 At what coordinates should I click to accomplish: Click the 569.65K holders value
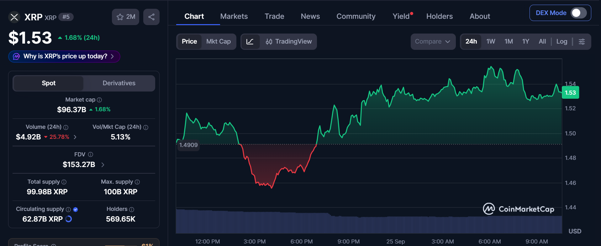pyautogui.click(x=120, y=219)
